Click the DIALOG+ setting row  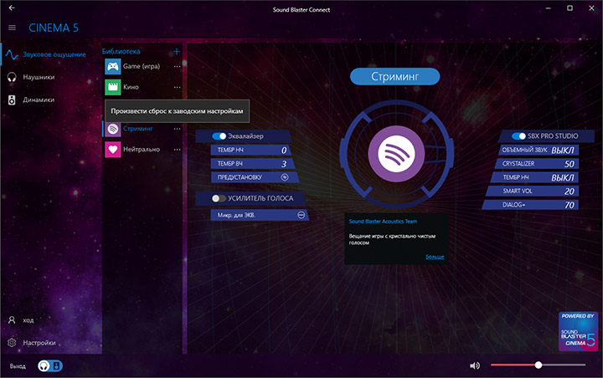click(530, 205)
